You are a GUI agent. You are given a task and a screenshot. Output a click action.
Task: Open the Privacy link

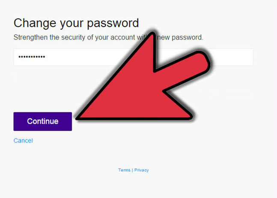coord(142,170)
